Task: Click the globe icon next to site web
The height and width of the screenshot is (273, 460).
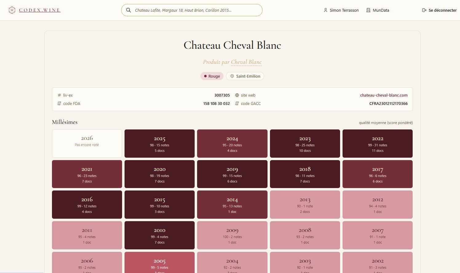Action: 237,95
